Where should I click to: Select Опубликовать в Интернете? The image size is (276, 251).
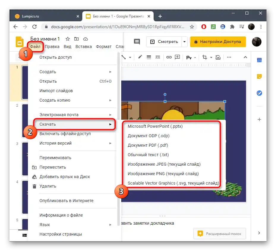coord(66,201)
